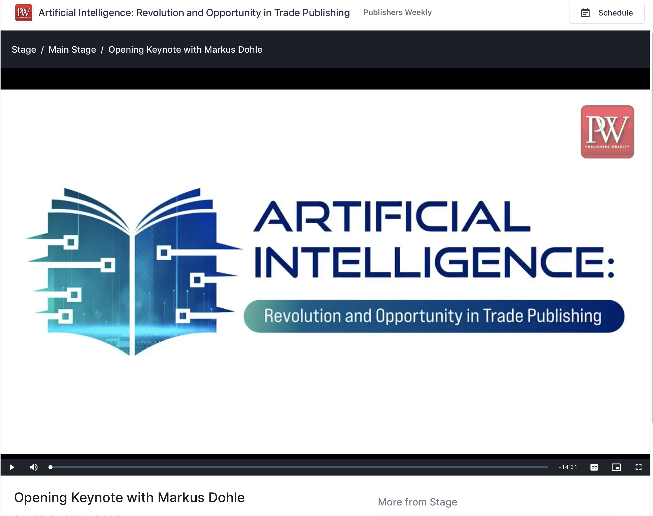The width and height of the screenshot is (653, 516).
Task: Select the Opening Keynote breadcrumb item
Action: (185, 50)
